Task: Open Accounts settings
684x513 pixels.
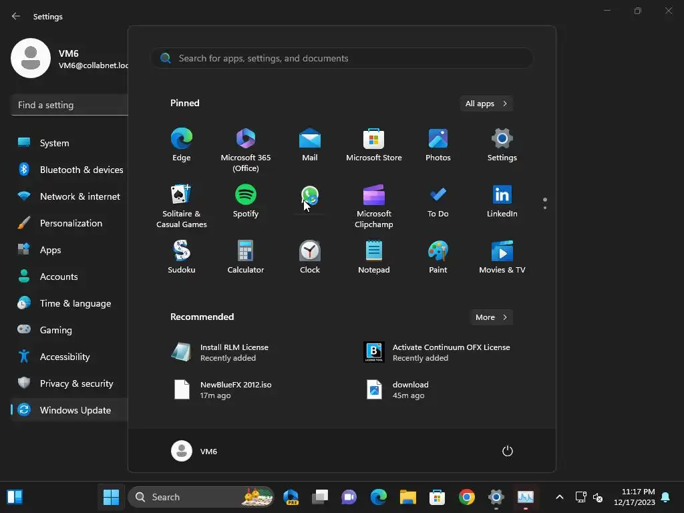Action: (x=69, y=277)
